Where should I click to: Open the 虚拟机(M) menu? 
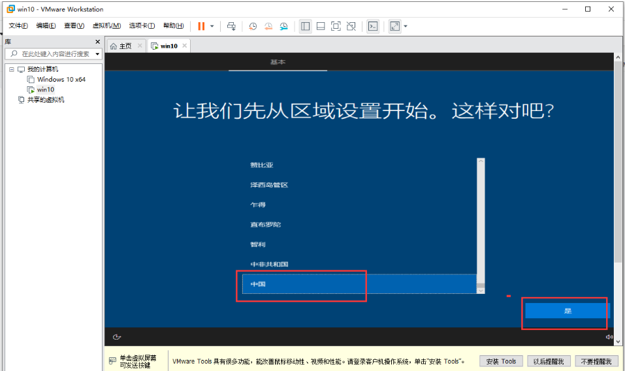click(106, 25)
